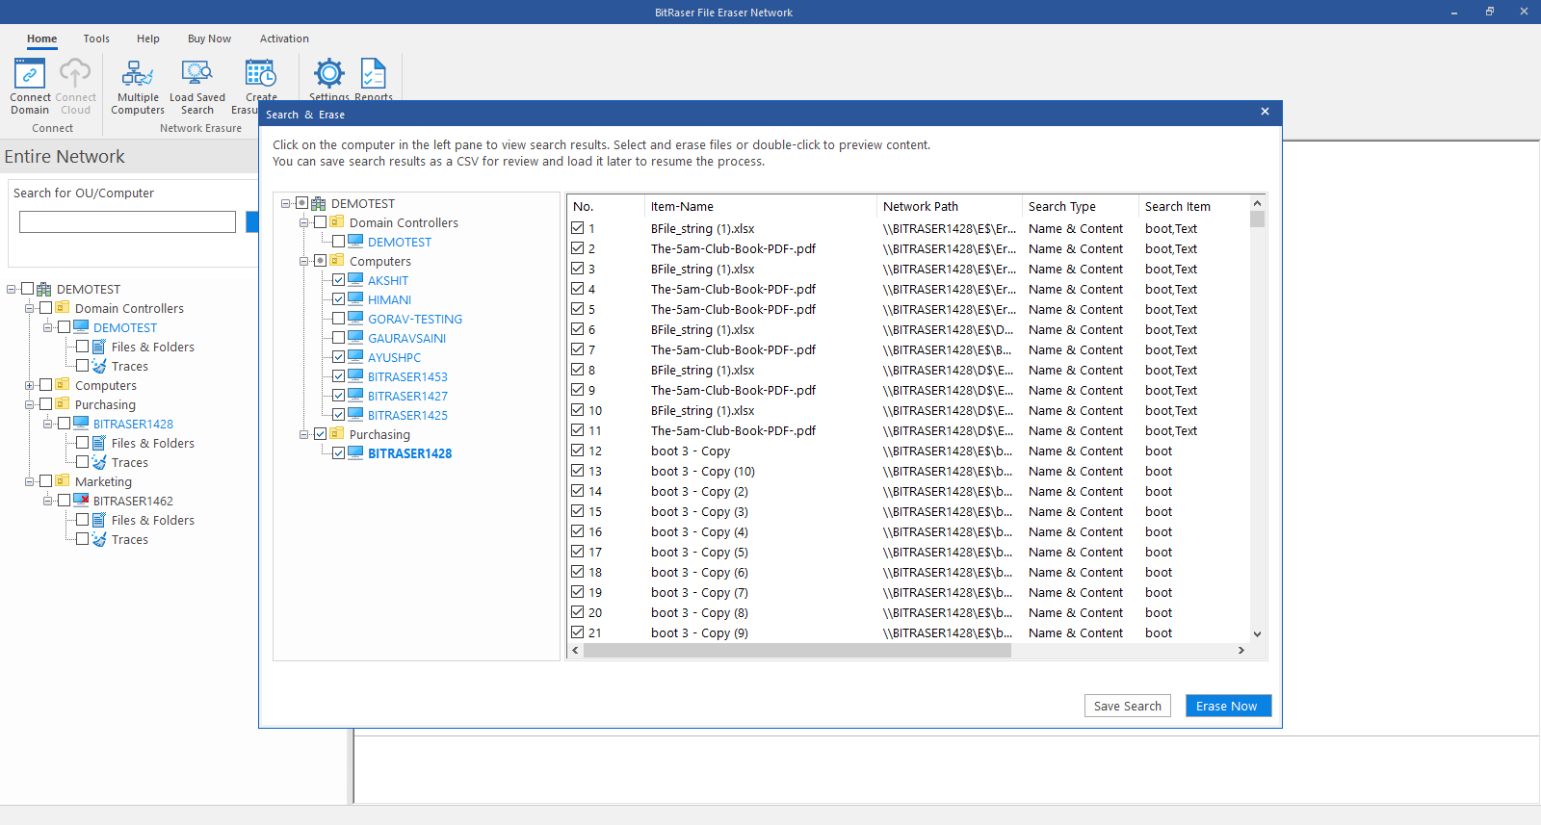Screen dimensions: 1541x825
Task: Click the GAURAVSAINI computer icon
Action: (x=355, y=338)
